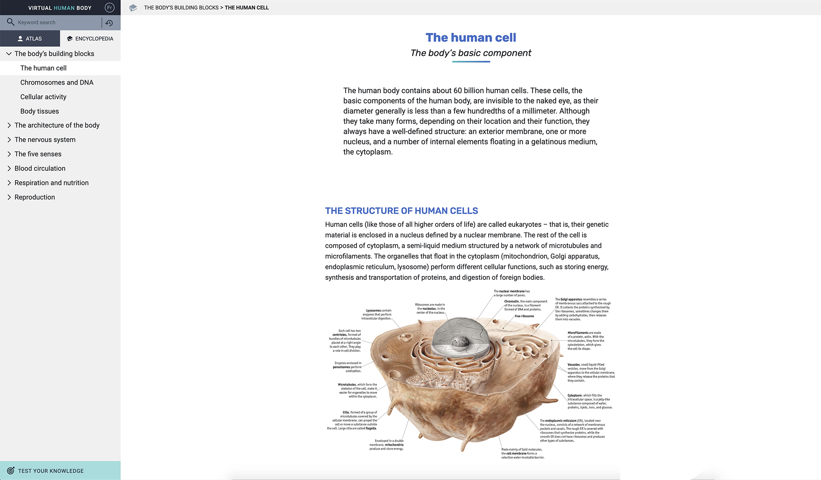Switch to the Encyclopedia tab

tap(89, 38)
